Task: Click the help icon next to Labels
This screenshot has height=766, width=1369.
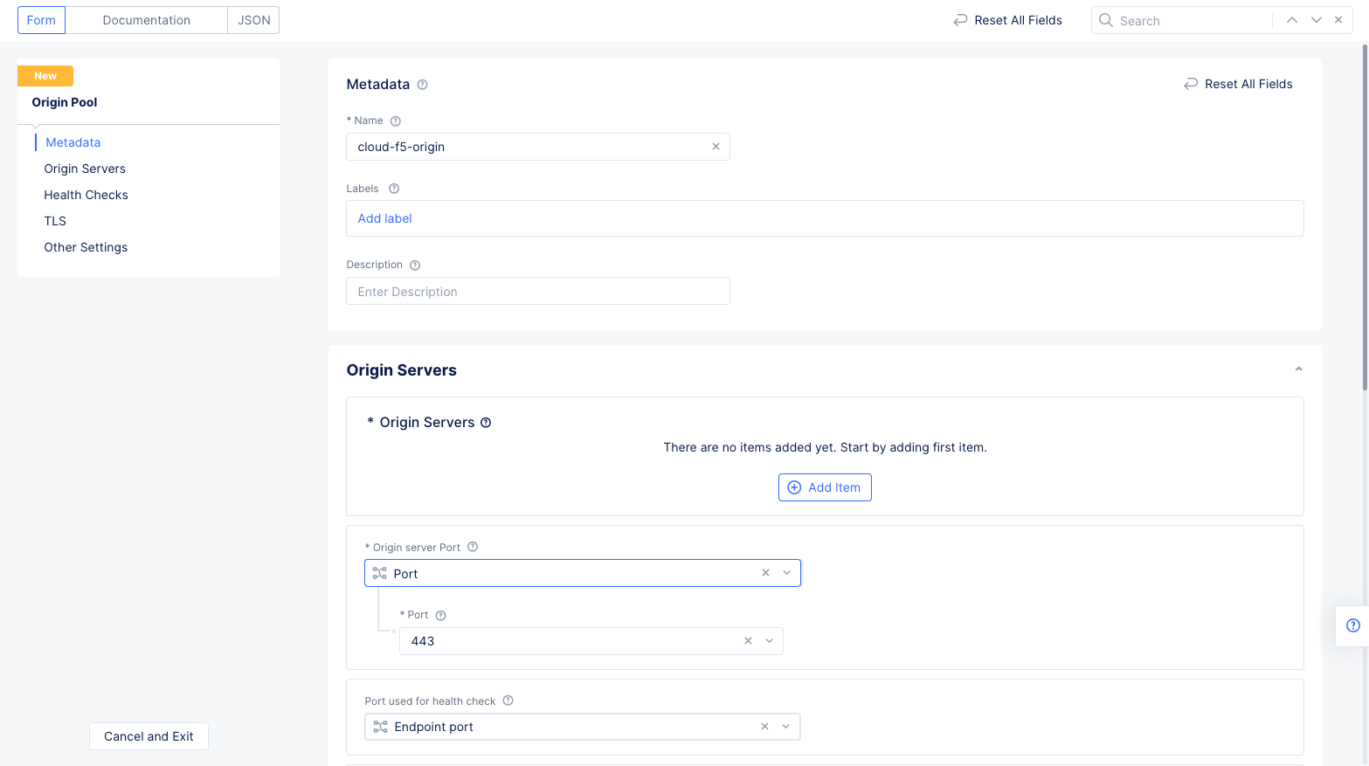Action: point(394,189)
